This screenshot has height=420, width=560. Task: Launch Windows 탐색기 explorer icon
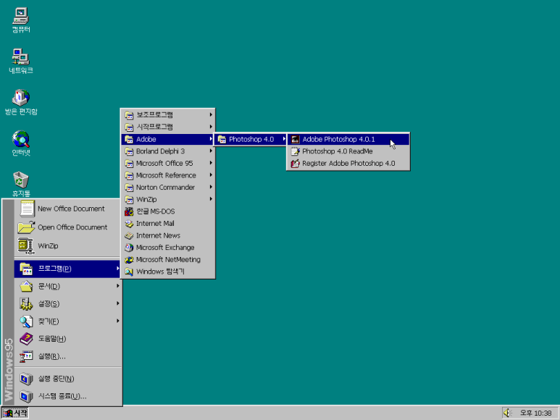tap(129, 272)
